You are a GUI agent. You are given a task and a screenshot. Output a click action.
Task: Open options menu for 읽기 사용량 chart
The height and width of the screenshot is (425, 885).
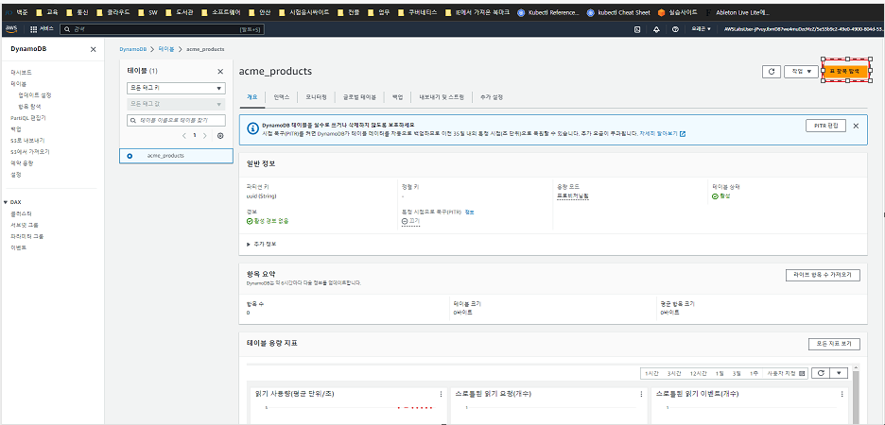coord(441,394)
